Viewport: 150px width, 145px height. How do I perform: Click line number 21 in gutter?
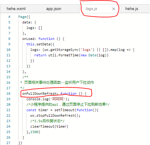click(x=9, y=110)
